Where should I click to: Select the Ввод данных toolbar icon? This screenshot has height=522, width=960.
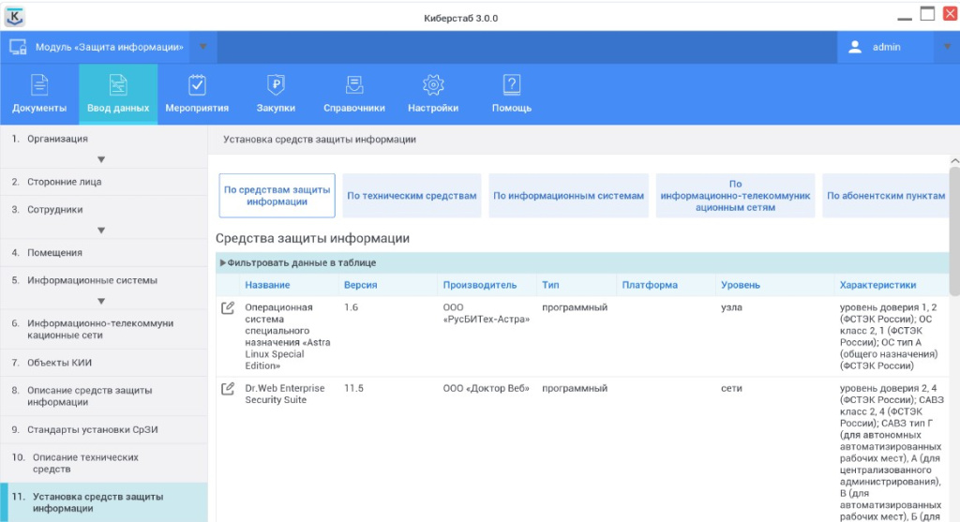click(x=118, y=85)
